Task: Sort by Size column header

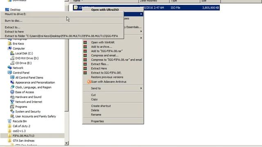Action: point(210,1)
